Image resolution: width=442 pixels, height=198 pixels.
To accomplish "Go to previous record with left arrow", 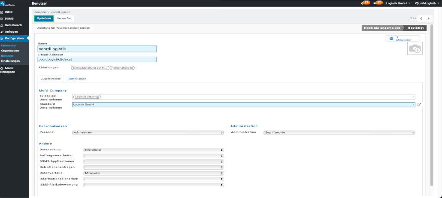I will pyautogui.click(x=421, y=18).
